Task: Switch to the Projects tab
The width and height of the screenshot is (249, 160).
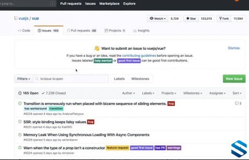Action: point(115,30)
